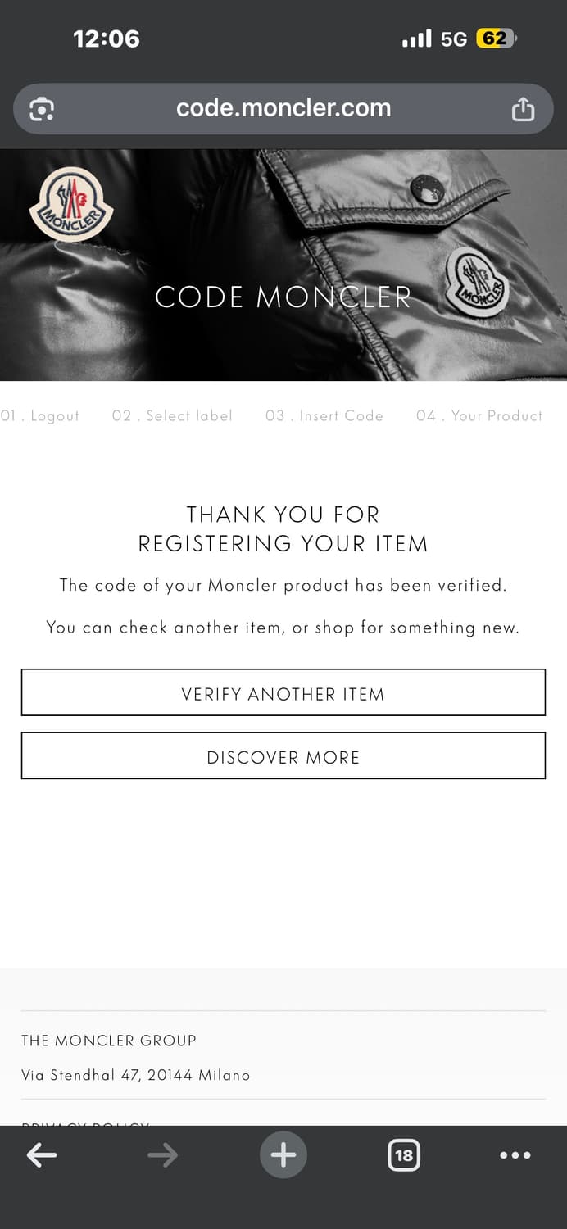Go to the 02 Select label step
567x1229 pixels.
172,416
